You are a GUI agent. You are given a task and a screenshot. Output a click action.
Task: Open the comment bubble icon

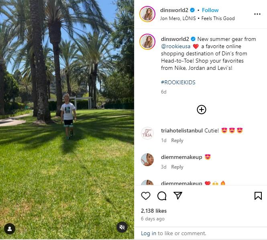162,195
